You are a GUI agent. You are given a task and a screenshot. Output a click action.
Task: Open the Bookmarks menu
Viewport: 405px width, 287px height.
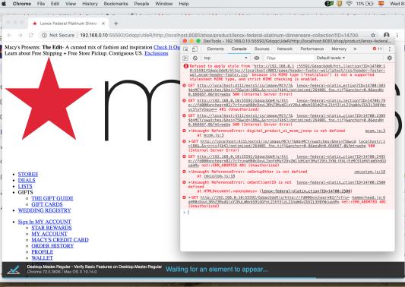pyautogui.click(x=115, y=4)
